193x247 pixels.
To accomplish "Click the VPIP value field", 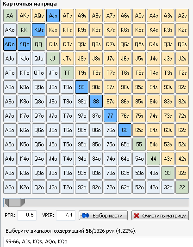I will point(66,215).
